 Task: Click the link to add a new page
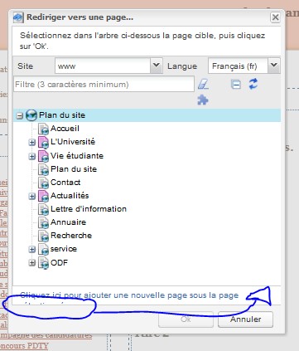[129, 295]
